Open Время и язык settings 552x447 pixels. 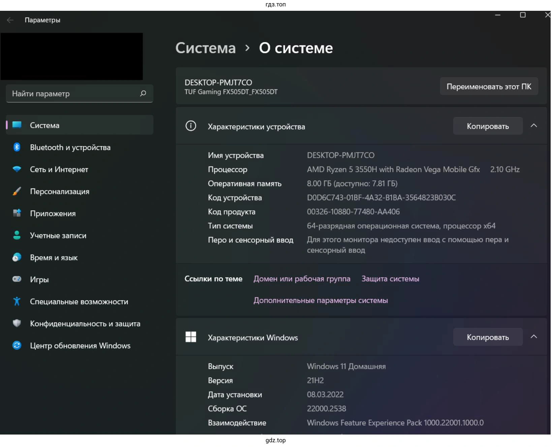(x=80, y=258)
